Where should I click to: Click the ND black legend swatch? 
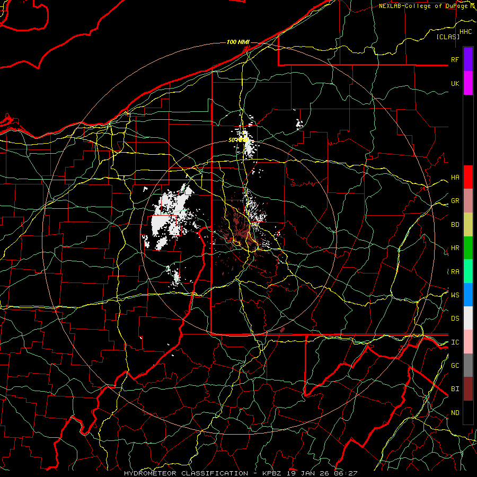click(x=468, y=412)
